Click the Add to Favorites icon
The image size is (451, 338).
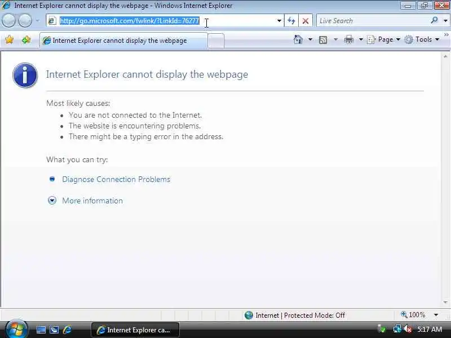[x=26, y=39]
